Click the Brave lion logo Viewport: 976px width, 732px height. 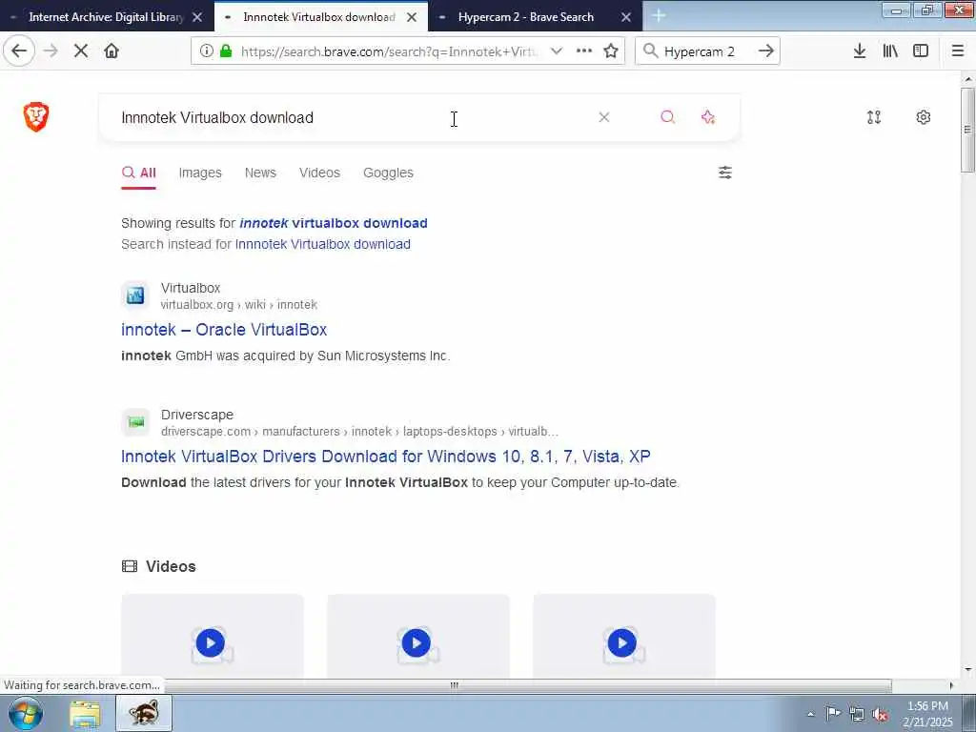[x=36, y=117]
